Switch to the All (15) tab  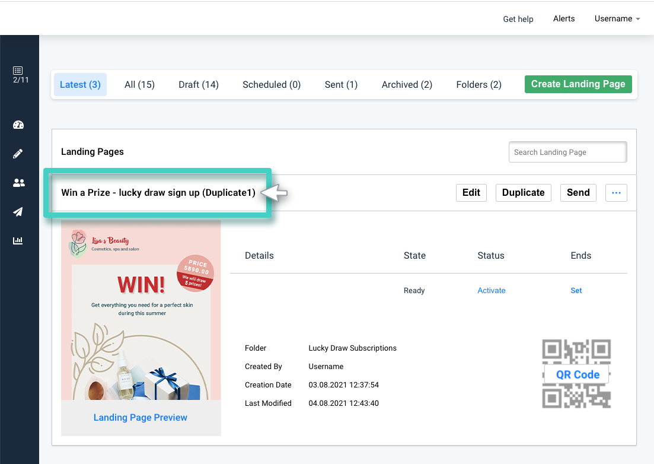(139, 85)
